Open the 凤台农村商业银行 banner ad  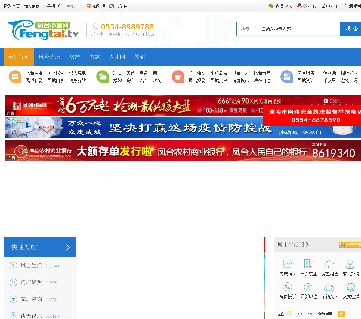[183, 150]
